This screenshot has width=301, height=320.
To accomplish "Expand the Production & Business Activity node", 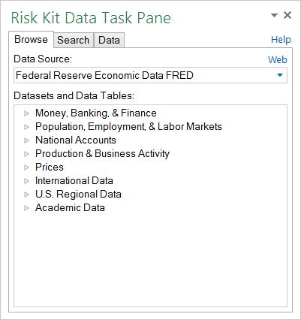I will click(26, 154).
